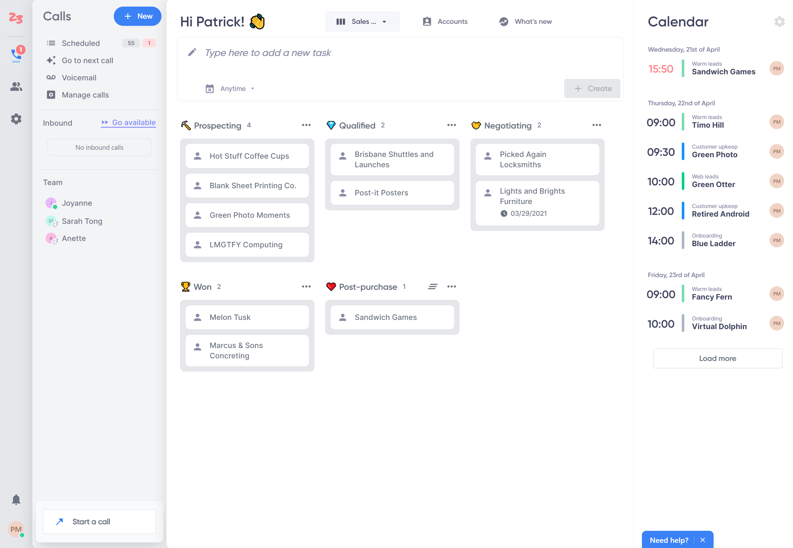Close the Need help widget
Screen dimensions: 793x548
[x=702, y=540]
